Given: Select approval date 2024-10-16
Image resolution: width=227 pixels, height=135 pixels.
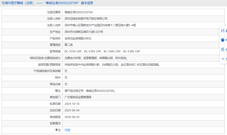Looking at the screenshot, I should tap(72, 104).
